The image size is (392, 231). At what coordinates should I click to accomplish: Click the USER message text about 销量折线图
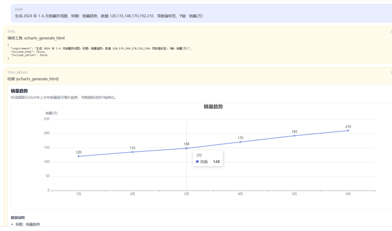point(109,16)
